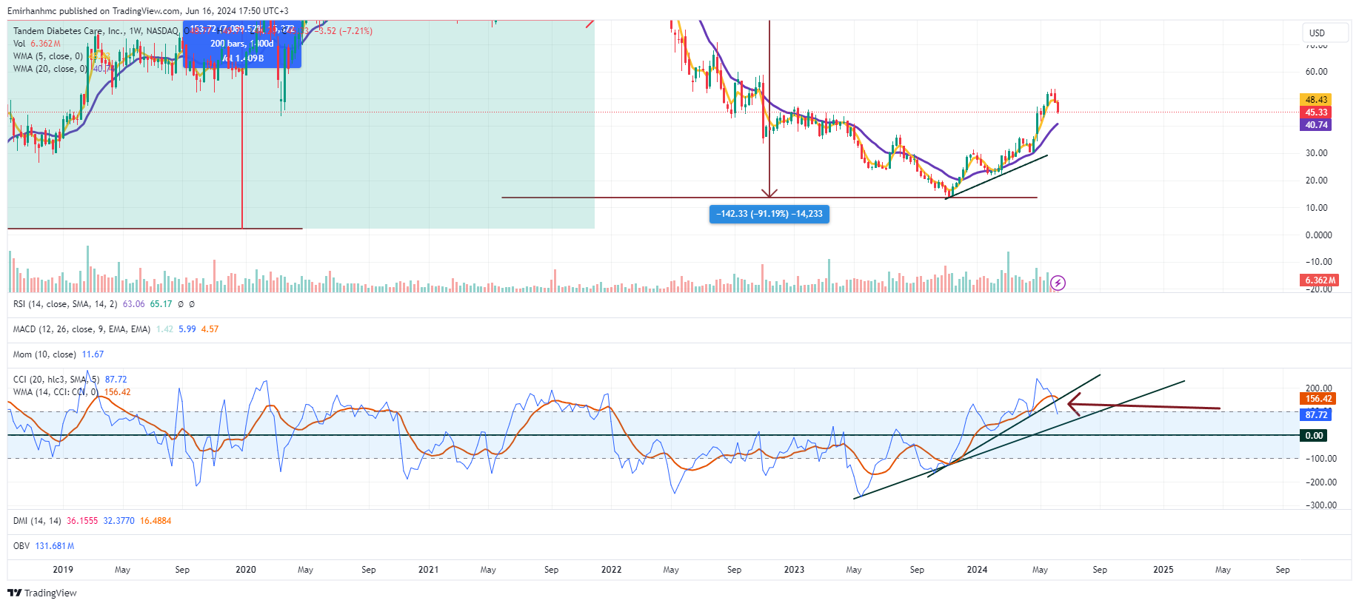This screenshot has width=1359, height=606.
Task: Click the 60.00 price scale label
Action: pyautogui.click(x=1317, y=72)
